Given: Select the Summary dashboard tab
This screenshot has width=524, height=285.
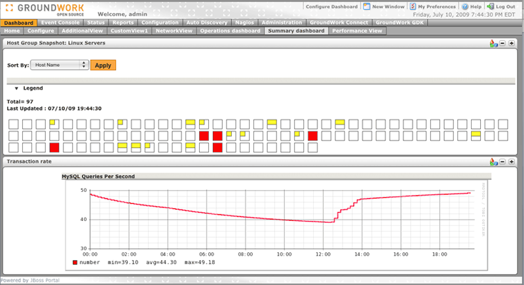Looking at the screenshot, I should tap(296, 31).
